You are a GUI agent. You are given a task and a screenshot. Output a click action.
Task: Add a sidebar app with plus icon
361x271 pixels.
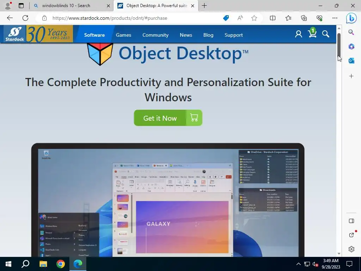351,76
